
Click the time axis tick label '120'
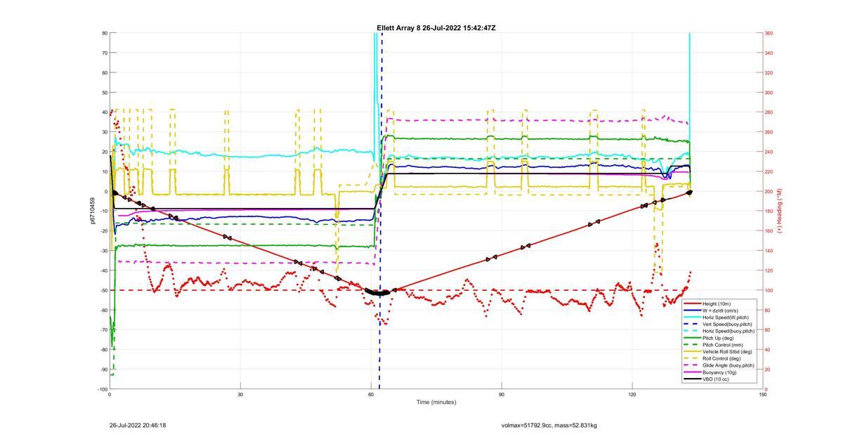coord(632,395)
